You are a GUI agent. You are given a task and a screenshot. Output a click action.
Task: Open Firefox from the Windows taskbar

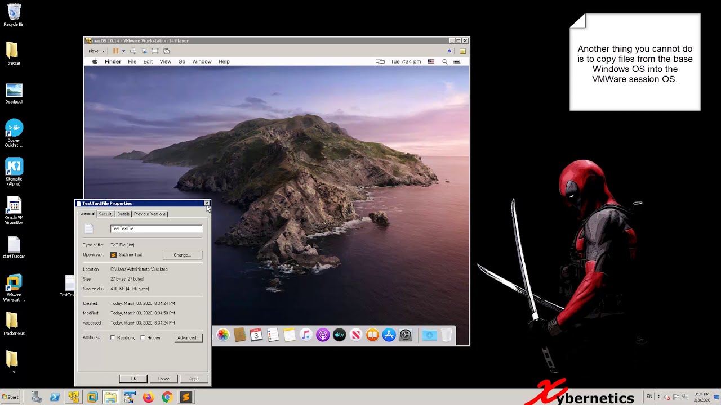(148, 398)
